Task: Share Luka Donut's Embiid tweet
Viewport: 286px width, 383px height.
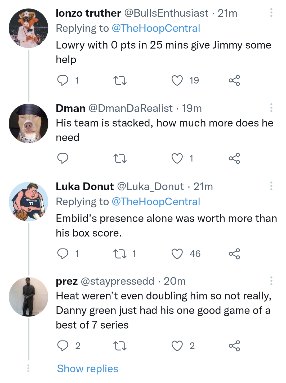Action: click(234, 254)
